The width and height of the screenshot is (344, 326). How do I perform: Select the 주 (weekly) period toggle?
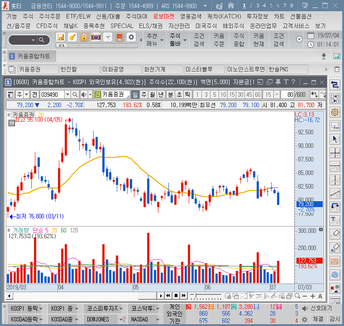[x=144, y=94]
